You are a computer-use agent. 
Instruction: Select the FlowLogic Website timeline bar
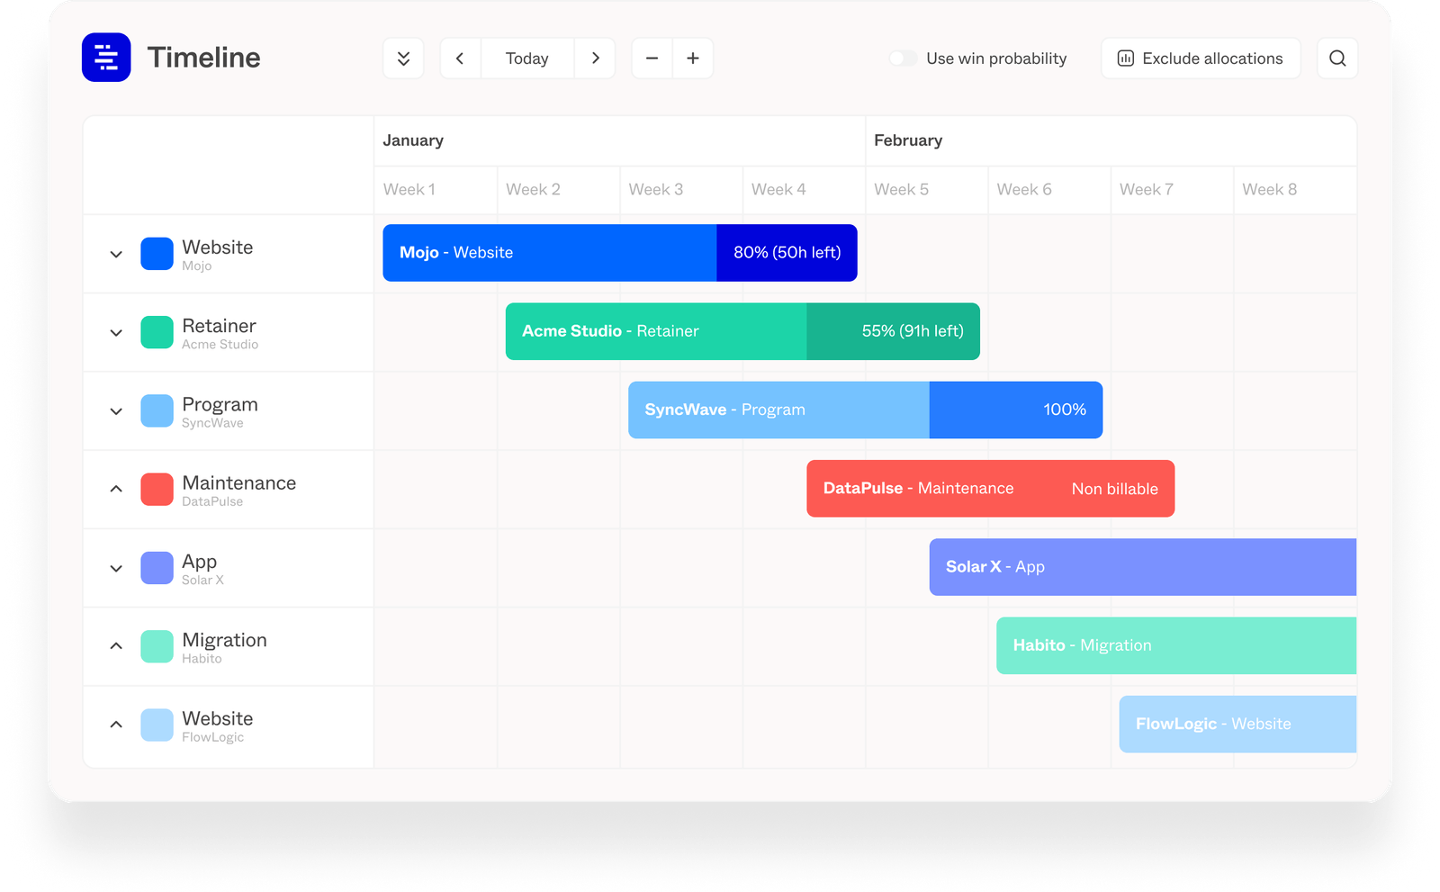[1237, 724]
